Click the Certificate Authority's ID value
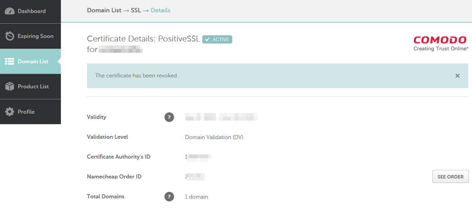Screen dimensions: 472x211 point(198,157)
